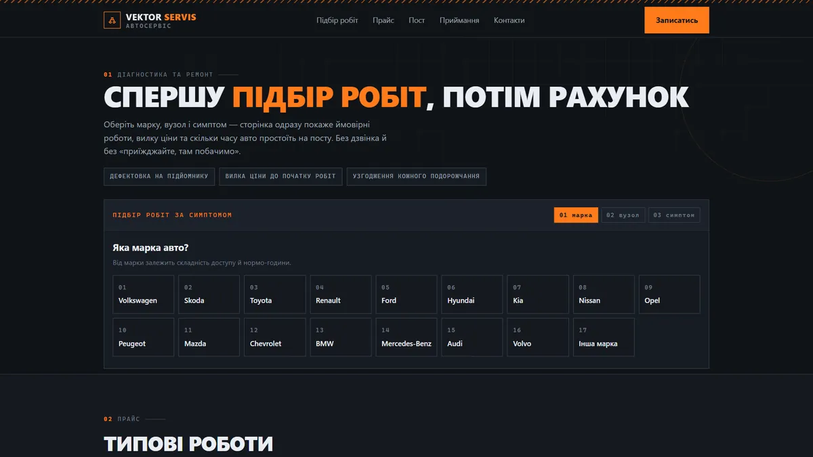Click the Яка марка авто? heading
The image size is (813, 457).
click(150, 248)
